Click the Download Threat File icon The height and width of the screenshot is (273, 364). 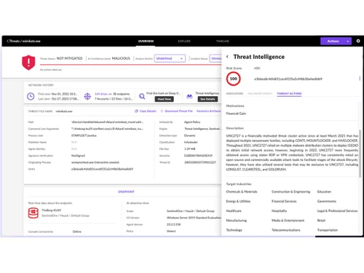162,111
